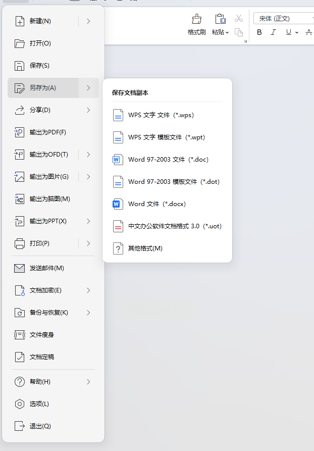Open the underline style dropdown arrow
The image size is (314, 451).
(x=297, y=32)
